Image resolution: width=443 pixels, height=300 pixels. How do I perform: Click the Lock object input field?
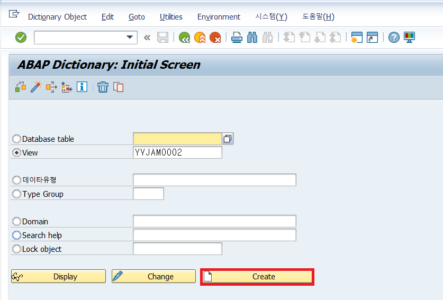click(x=177, y=249)
